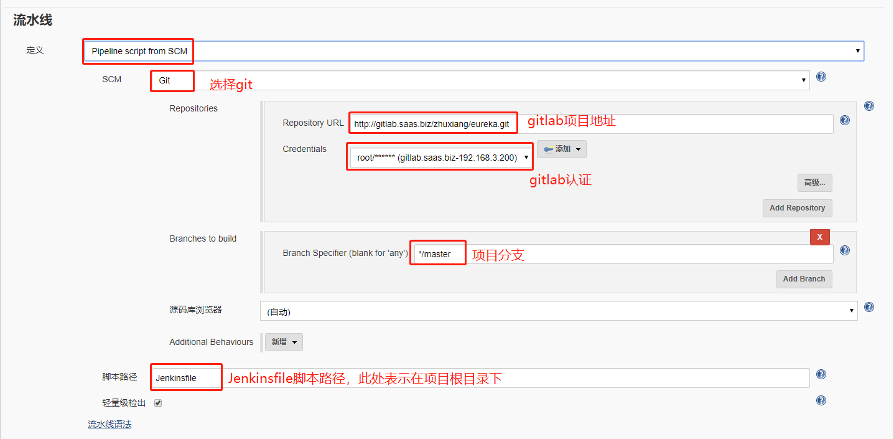Open the 新增 Additional Behaviours menu

(x=284, y=342)
